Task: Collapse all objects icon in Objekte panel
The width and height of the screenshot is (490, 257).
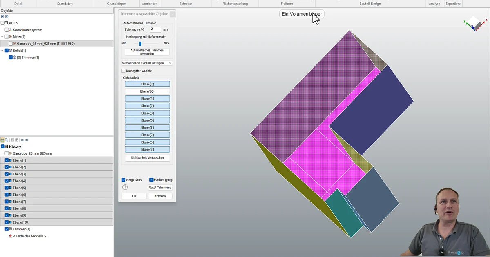Action: (7, 16)
